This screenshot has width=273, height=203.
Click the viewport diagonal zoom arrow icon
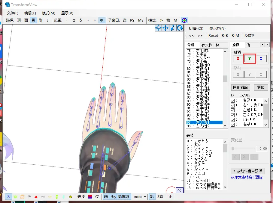click(x=173, y=28)
